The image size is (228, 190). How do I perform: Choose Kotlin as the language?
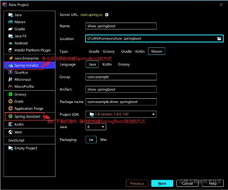tap(107, 64)
